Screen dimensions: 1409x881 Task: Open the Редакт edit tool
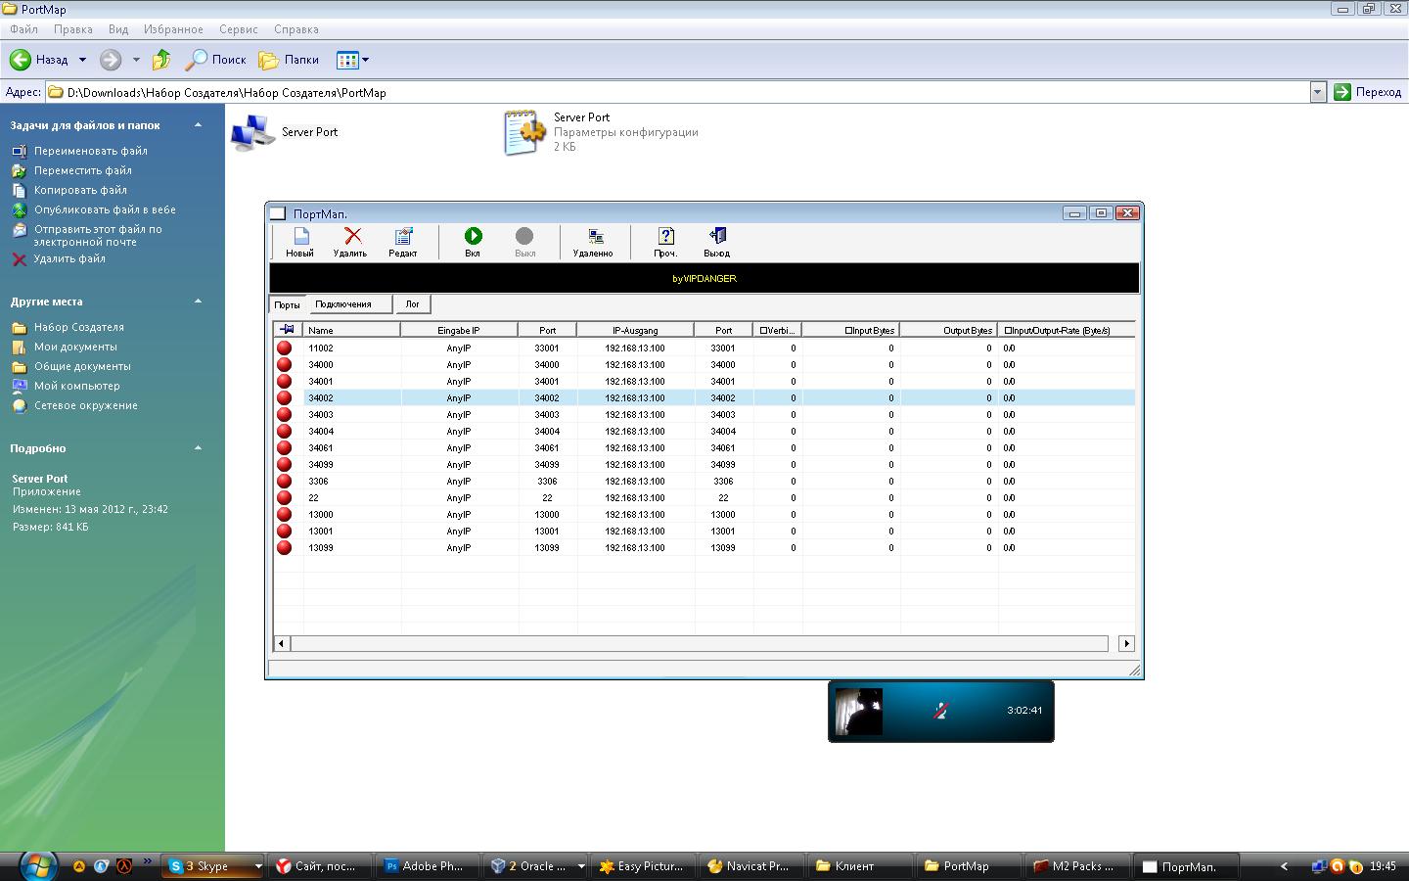pyautogui.click(x=403, y=237)
